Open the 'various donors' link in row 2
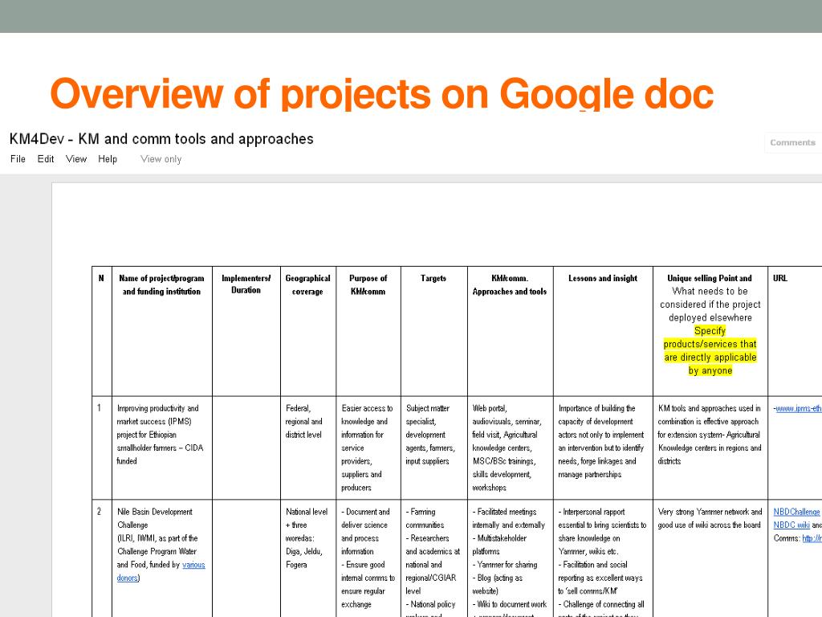 coord(161,571)
